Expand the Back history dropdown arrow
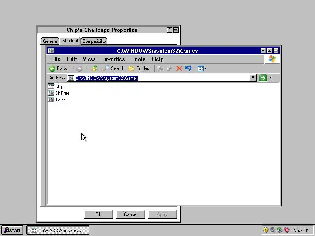Image resolution: width=315 pixels, height=236 pixels. pos(72,68)
